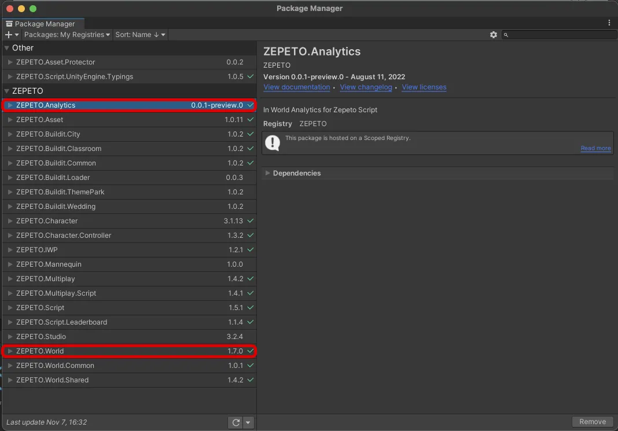The height and width of the screenshot is (431, 618).
Task: Select the ZEPETO.Multiplay.Script package
Action: pyautogui.click(x=129, y=293)
